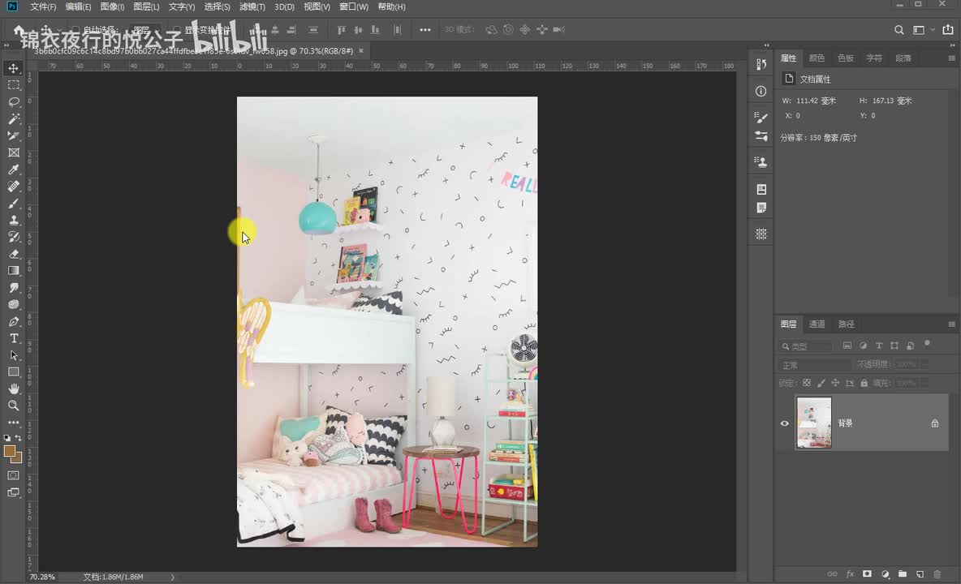
Task: Select the Sponge tool
Action: (14, 304)
